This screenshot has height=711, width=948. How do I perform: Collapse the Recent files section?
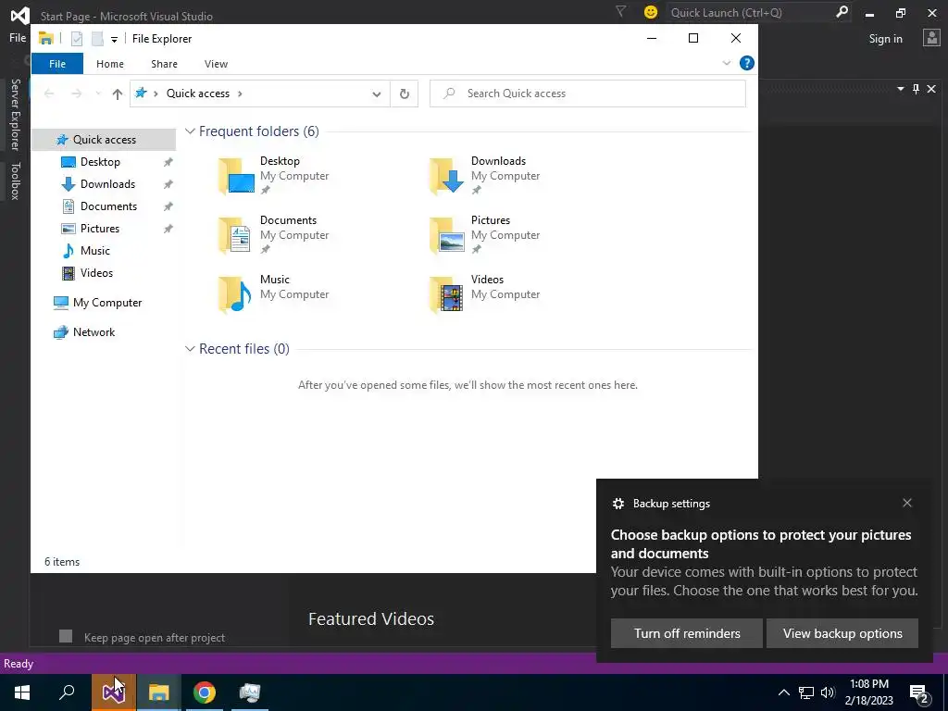190,349
